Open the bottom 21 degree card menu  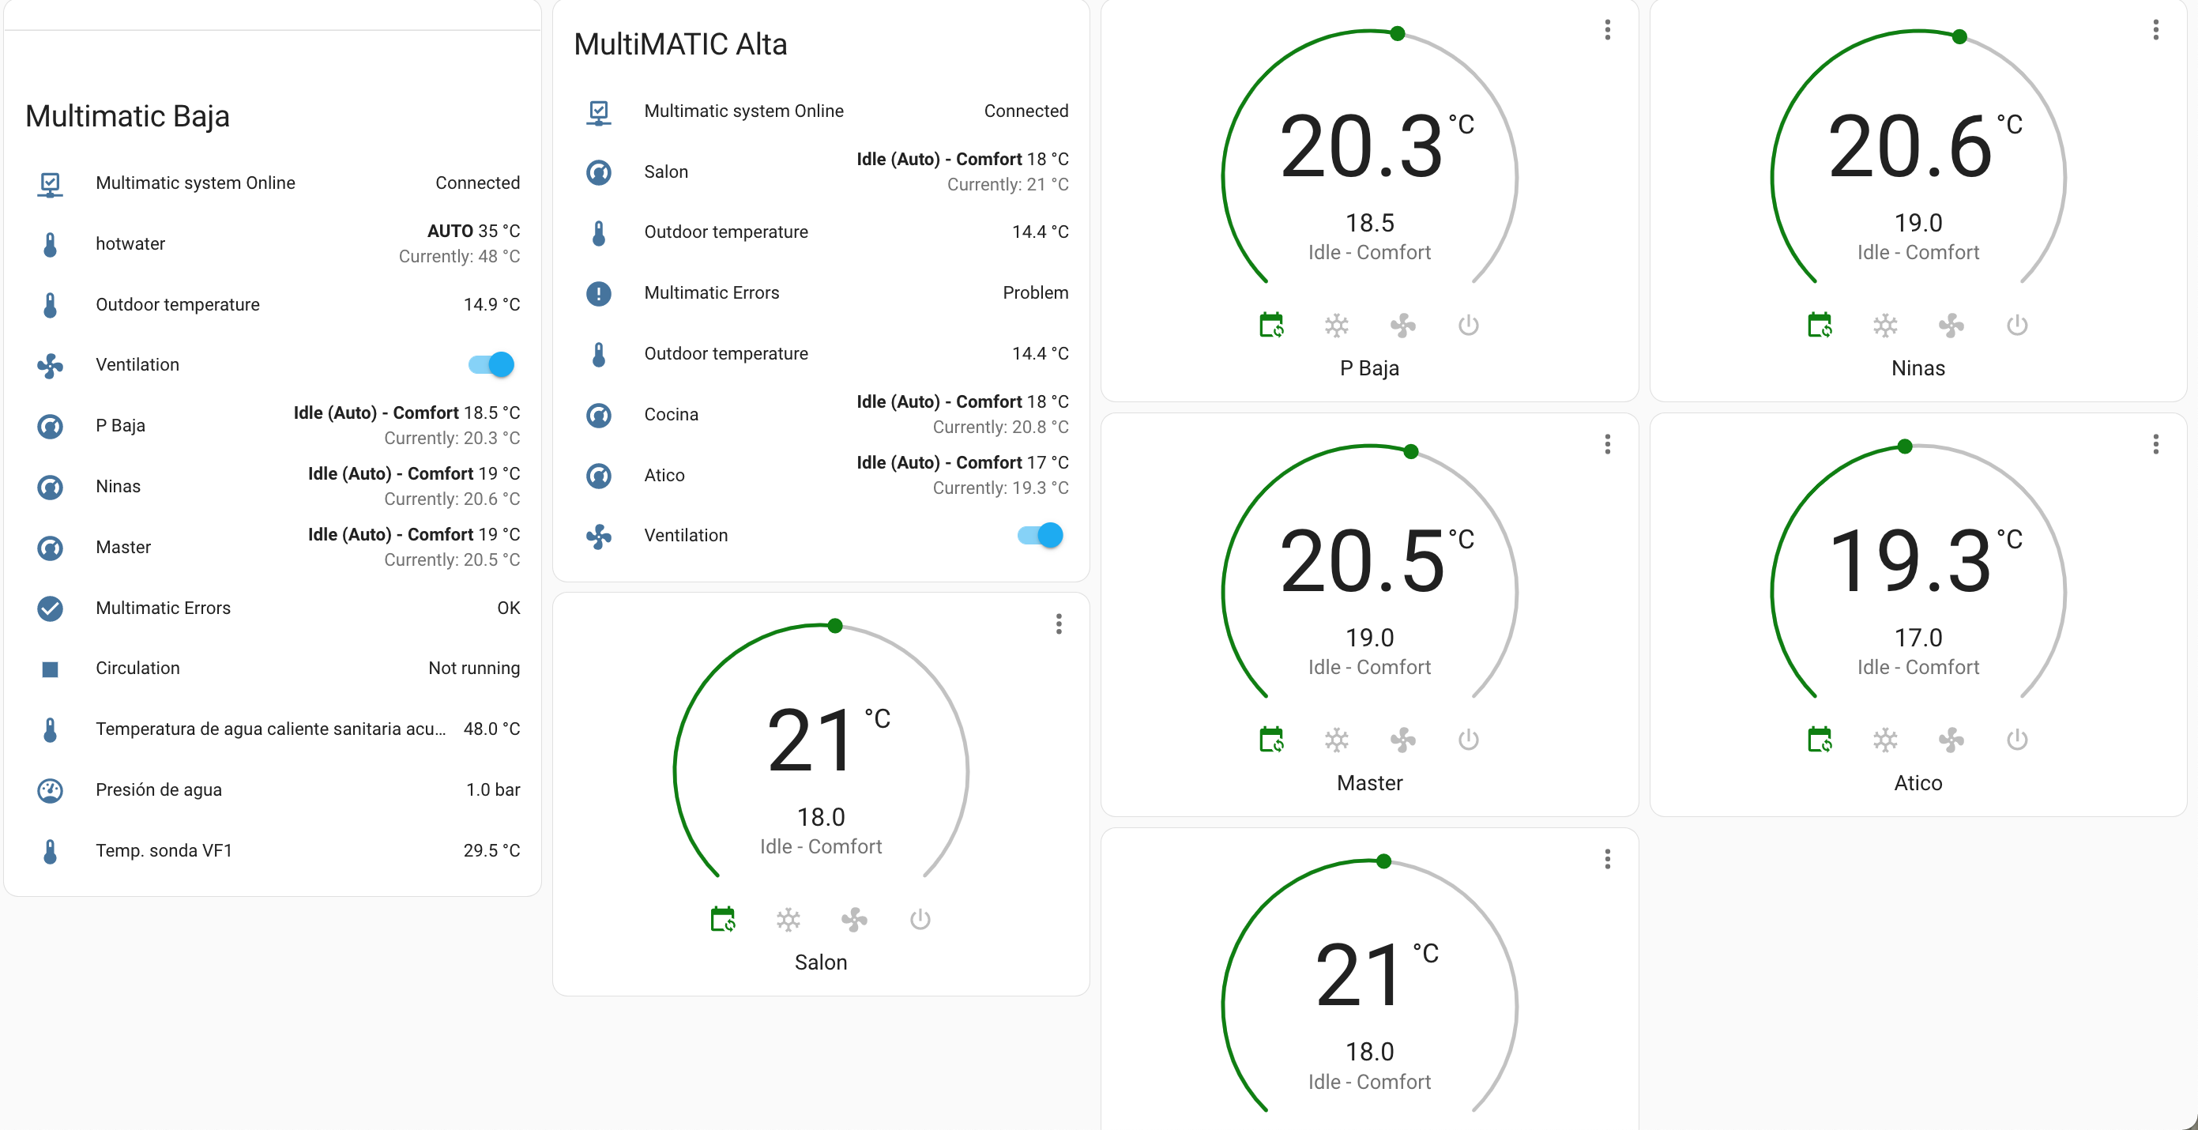coord(1608,859)
